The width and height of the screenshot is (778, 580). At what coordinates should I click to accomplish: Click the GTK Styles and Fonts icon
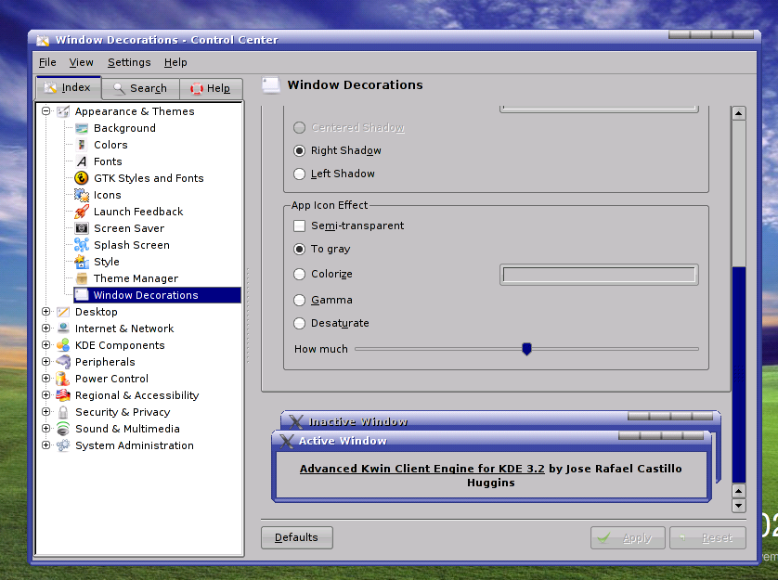(82, 178)
